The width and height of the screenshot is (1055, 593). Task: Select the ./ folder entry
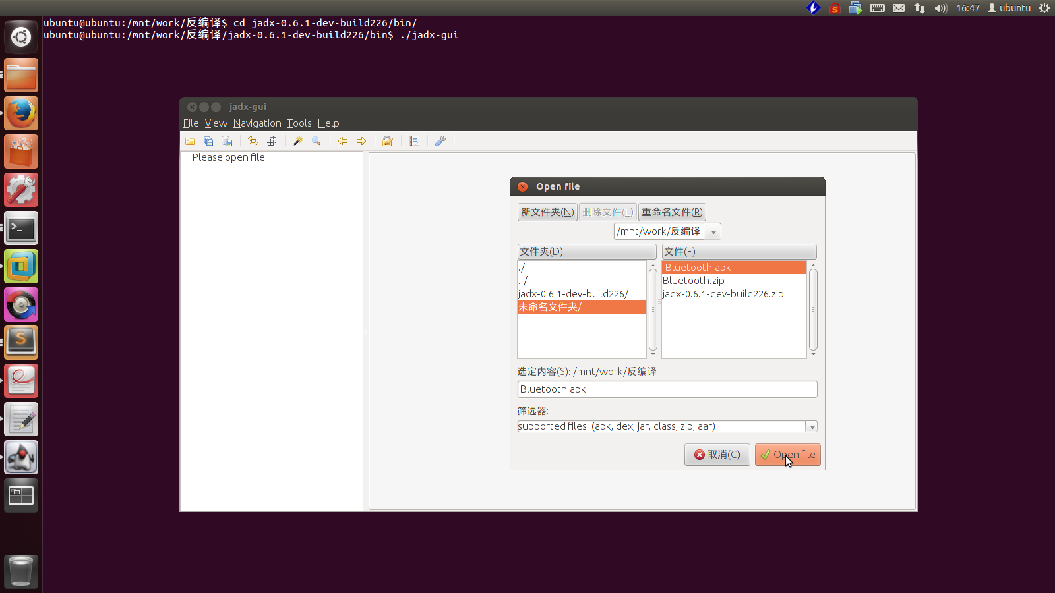click(x=582, y=268)
